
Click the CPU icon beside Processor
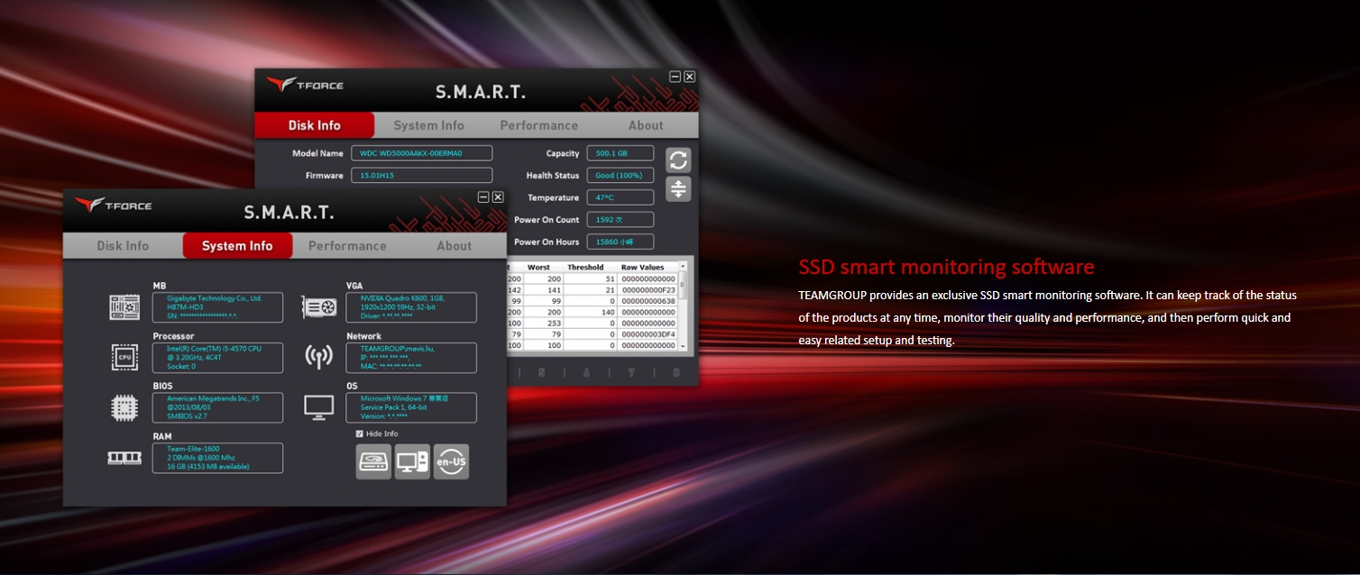(124, 357)
